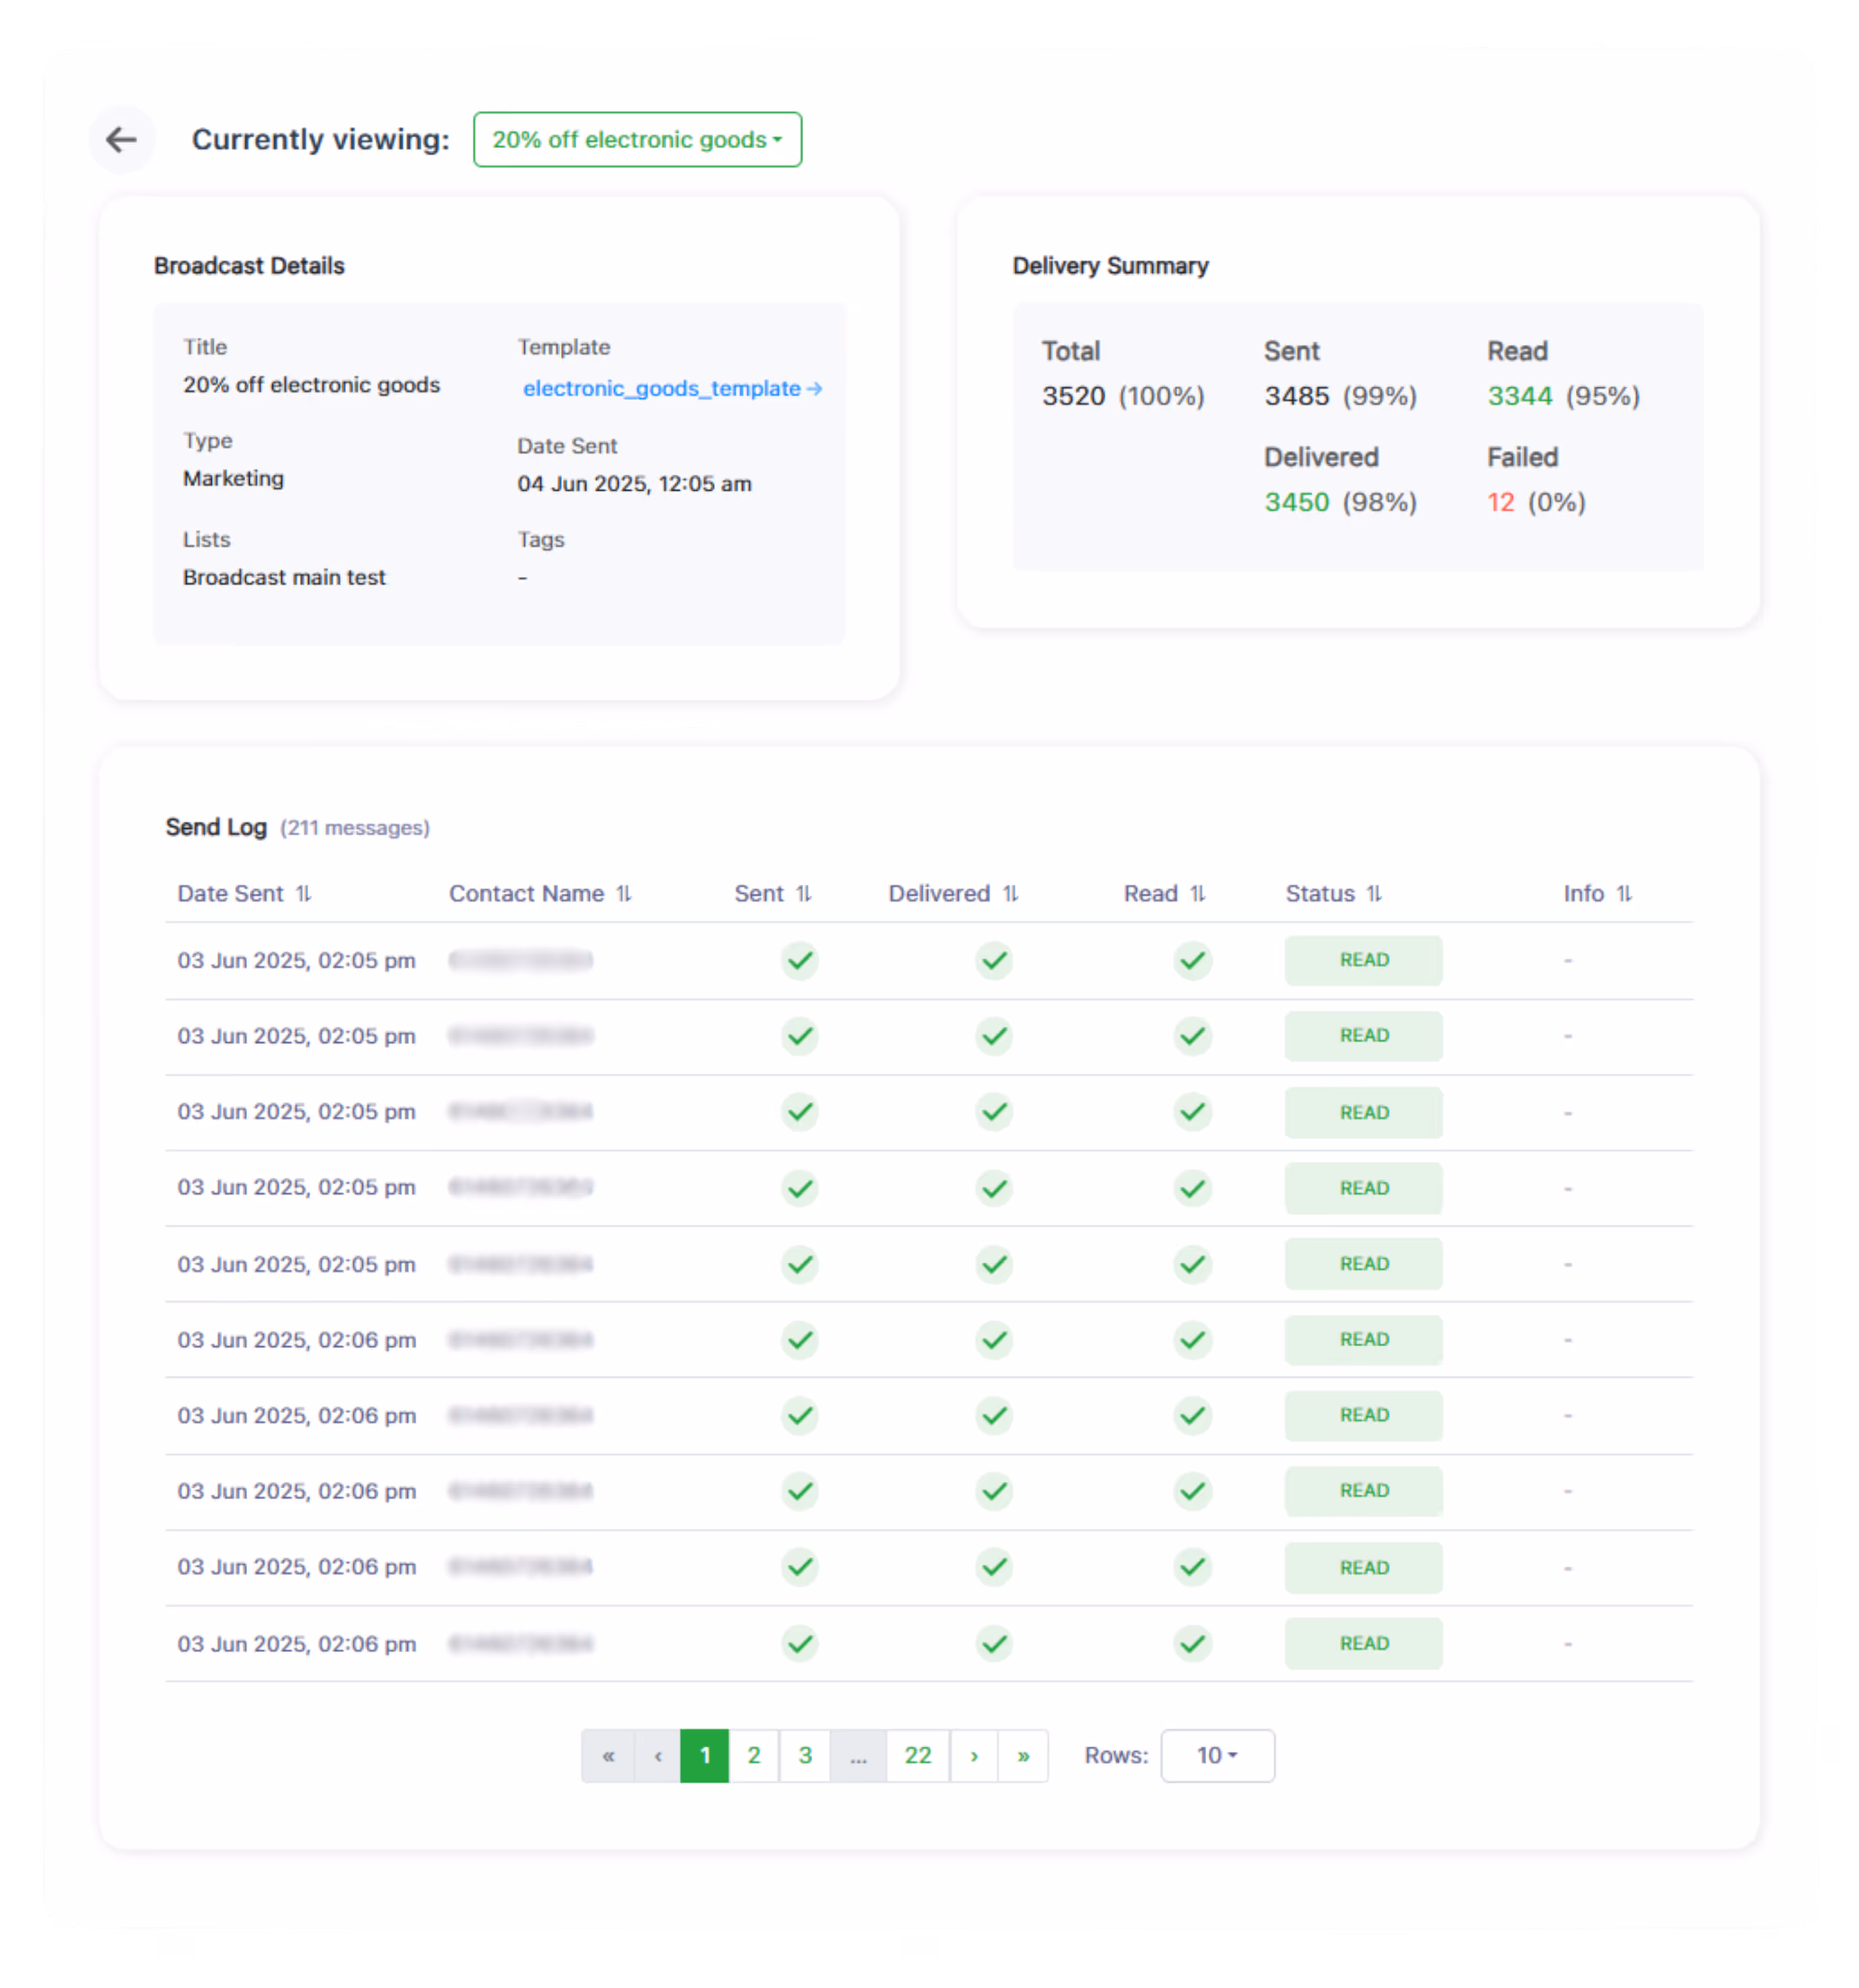Screen dimensions: 1859x1988
Task: Sort the Delivered column
Action: tap(1011, 893)
